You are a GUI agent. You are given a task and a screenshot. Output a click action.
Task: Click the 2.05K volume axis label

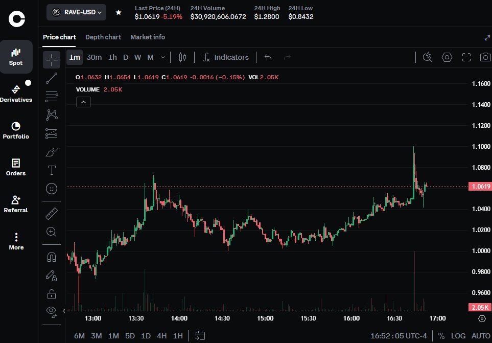(480, 307)
